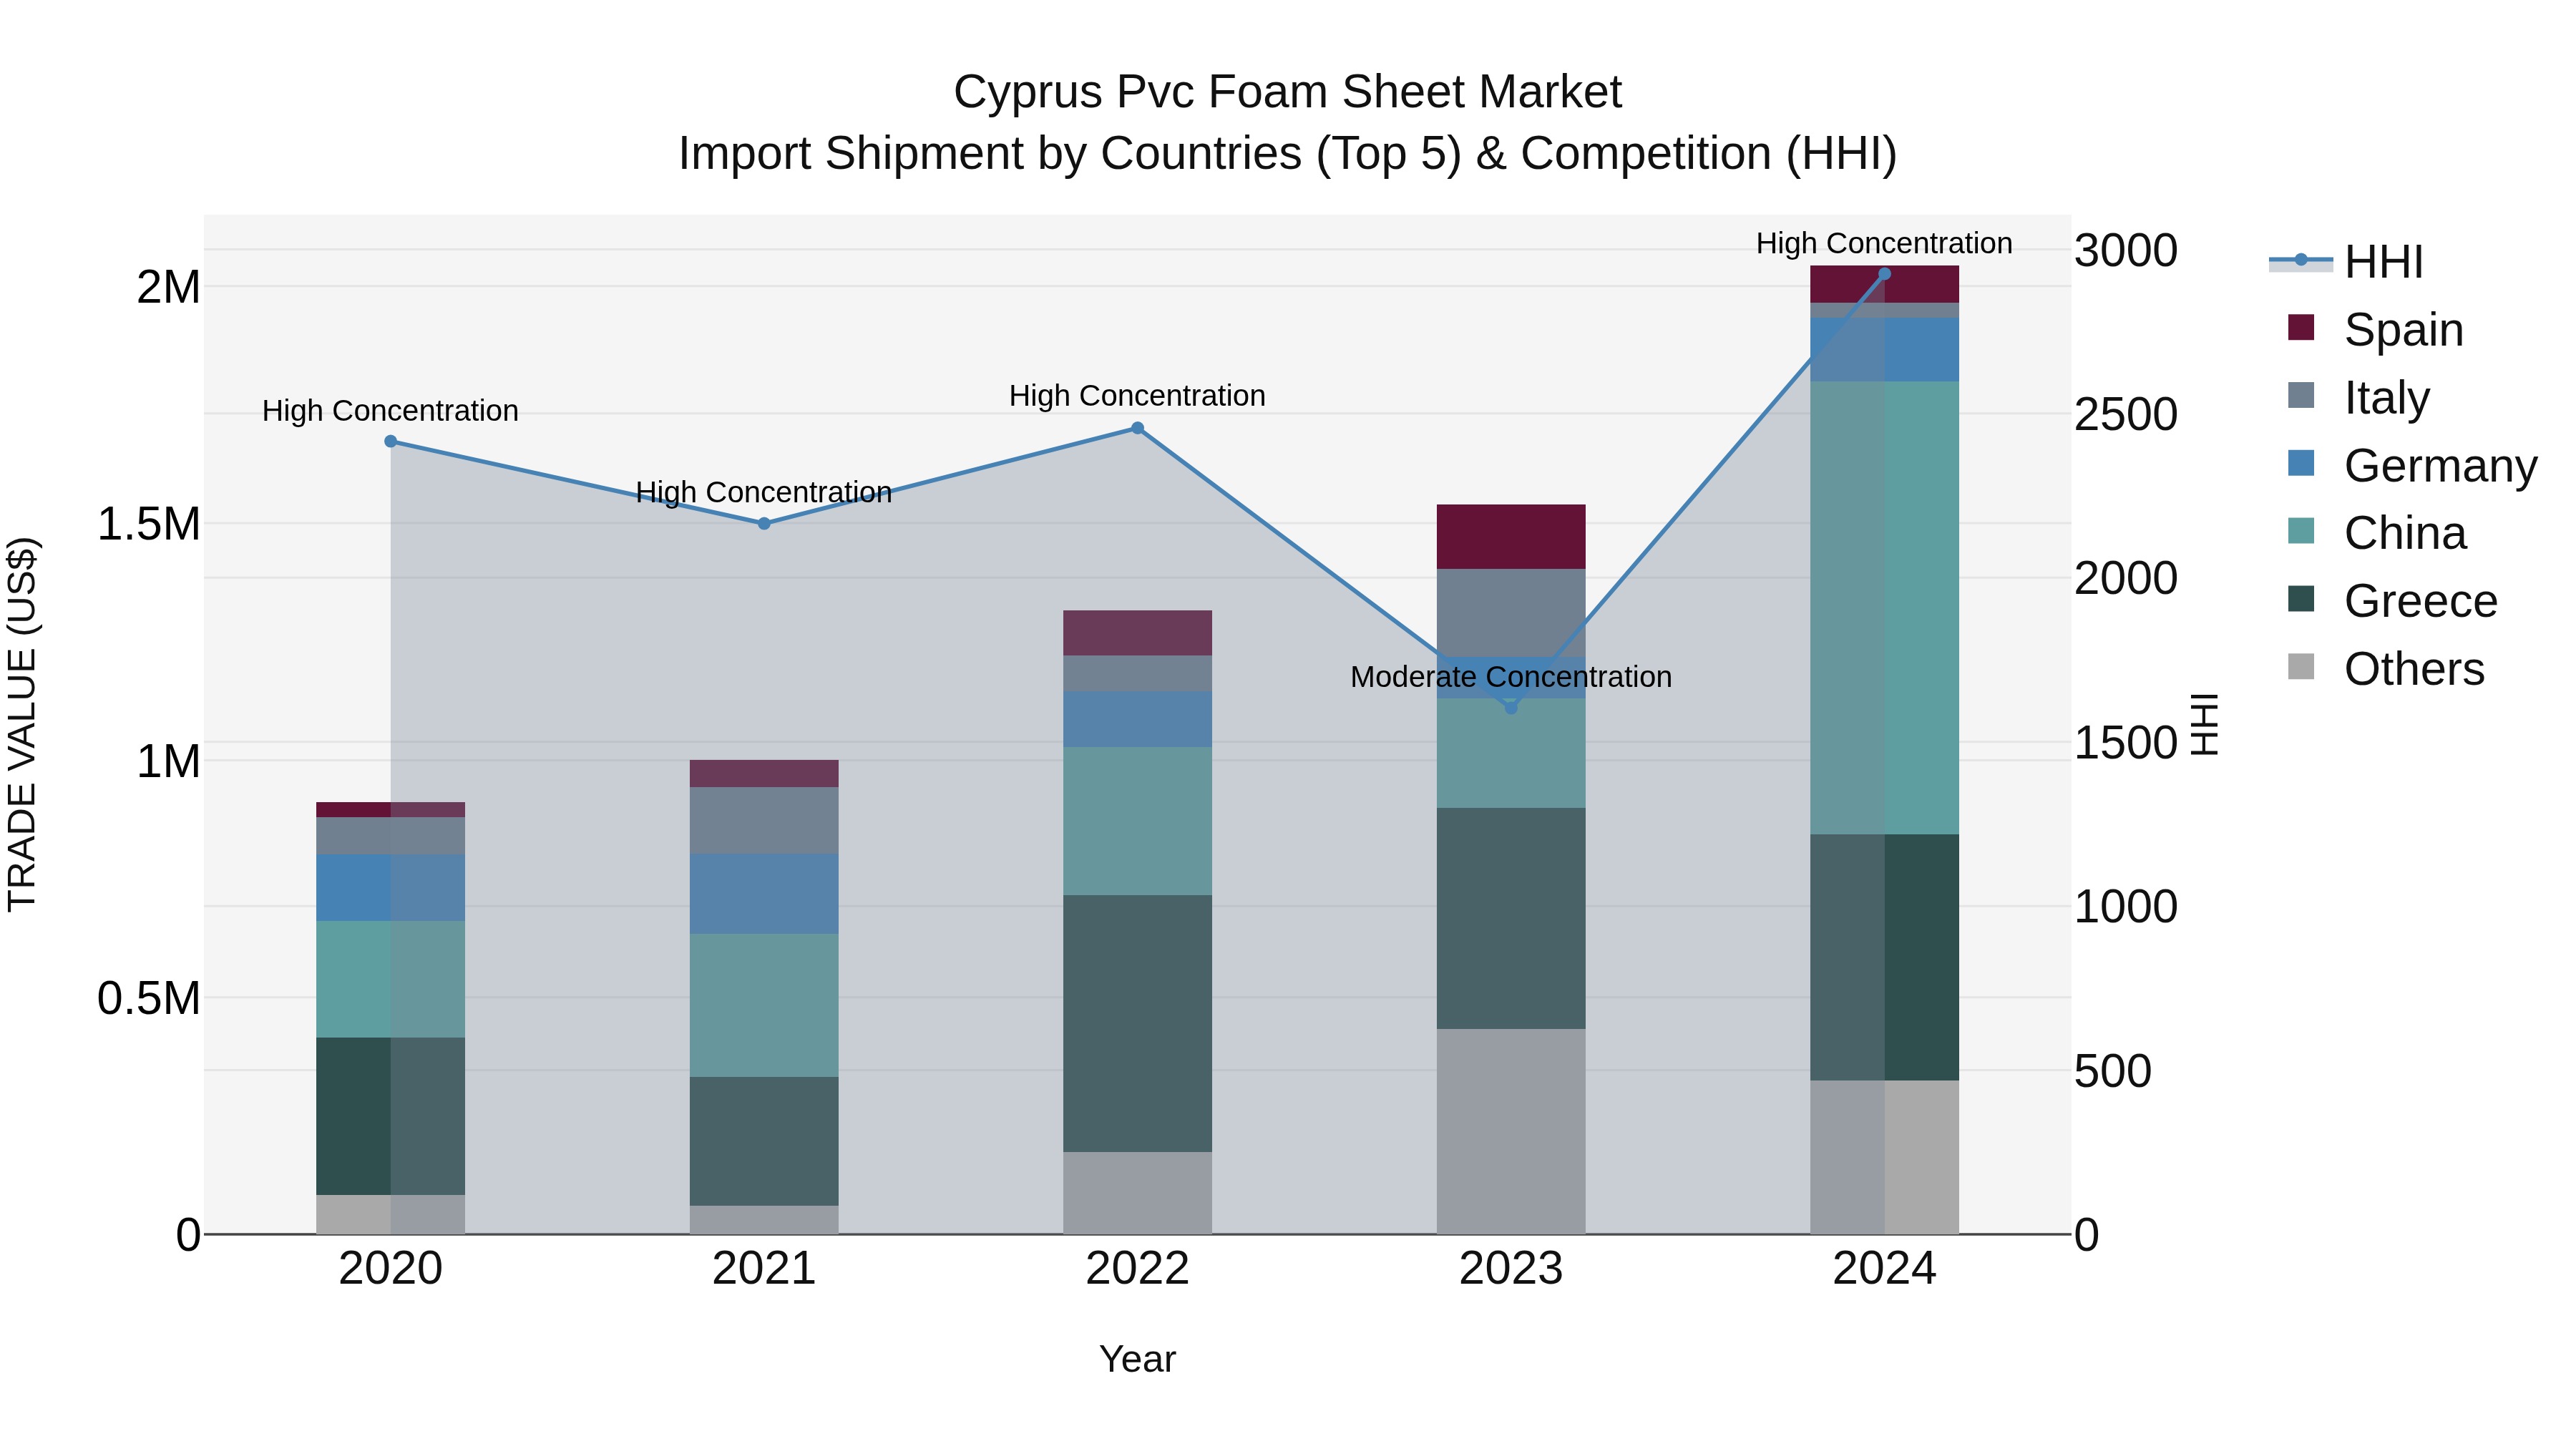
Task: Click the Spain maroon legend swatch
Action: [x=2301, y=327]
